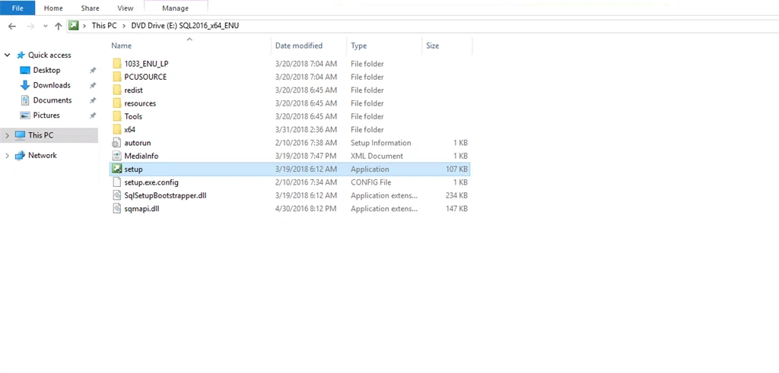Collapse the Quick access tree node

click(x=8, y=55)
